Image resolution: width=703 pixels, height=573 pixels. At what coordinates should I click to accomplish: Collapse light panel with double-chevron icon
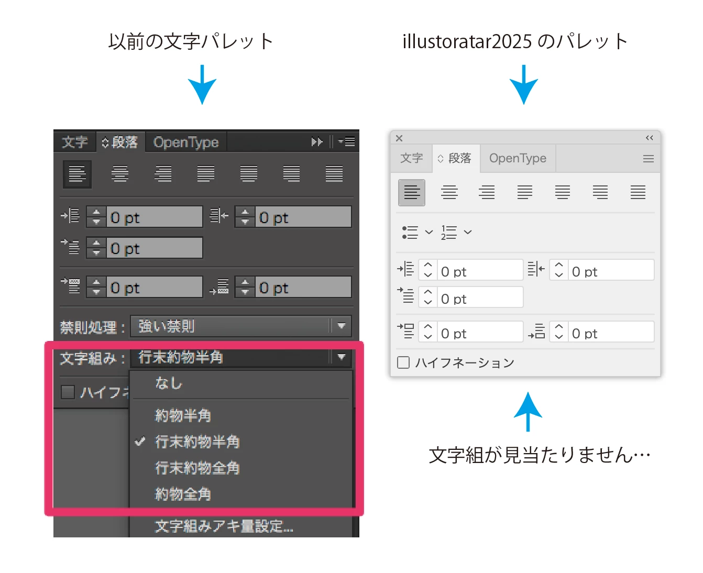click(x=650, y=138)
